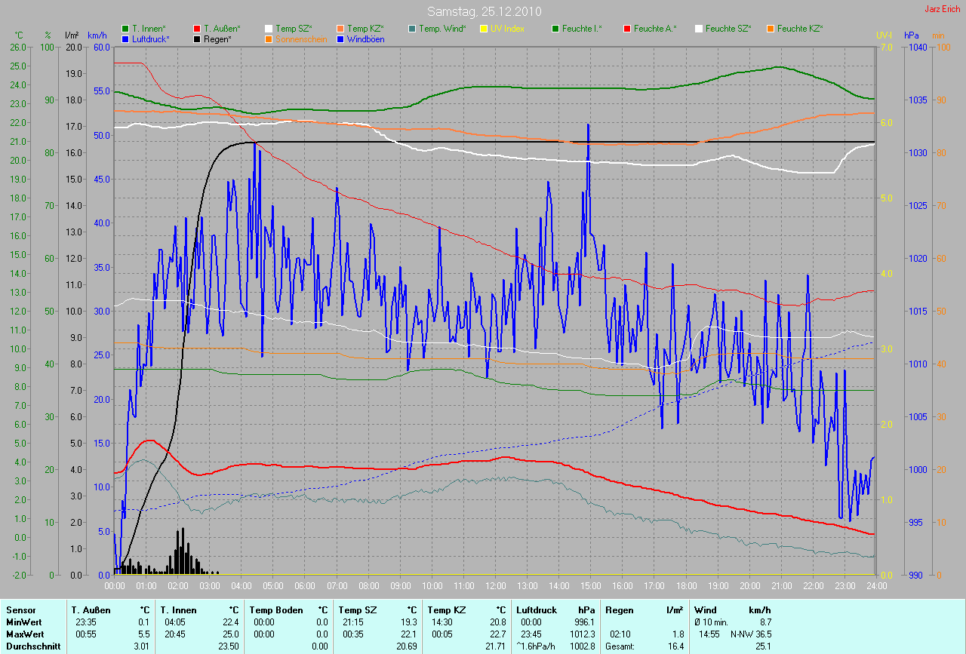Select the Sonnenschein legend label

301,38
